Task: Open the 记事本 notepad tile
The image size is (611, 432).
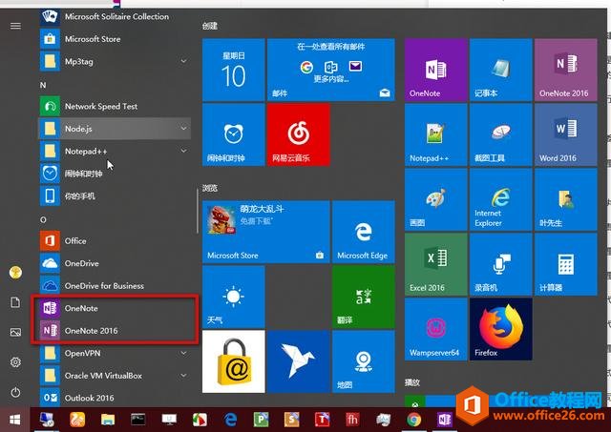Action: pos(500,70)
